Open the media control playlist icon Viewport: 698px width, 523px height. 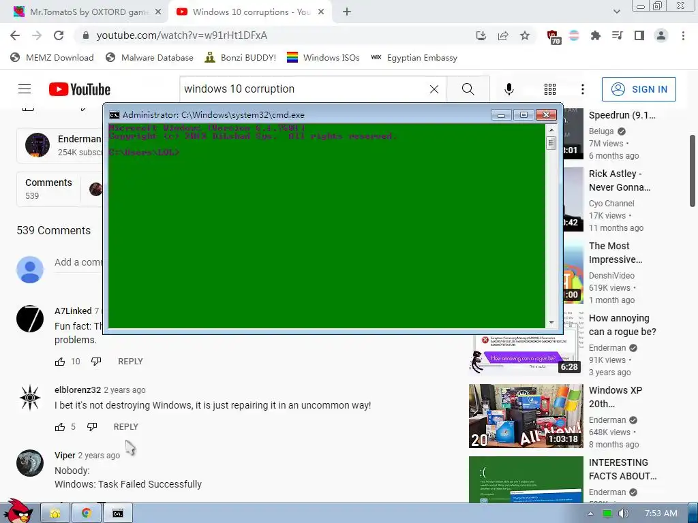[617, 35]
